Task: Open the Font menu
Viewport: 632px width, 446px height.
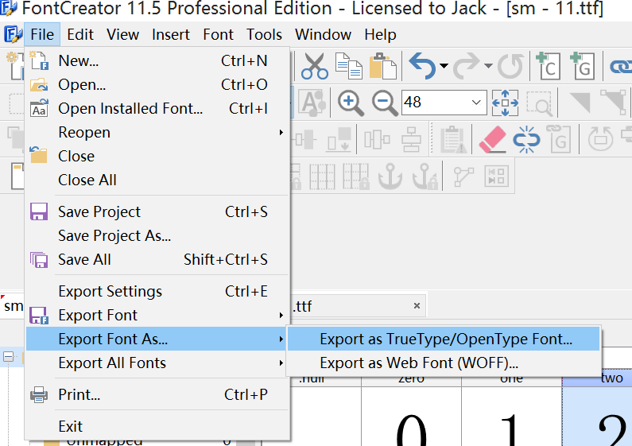Action: 218,35
